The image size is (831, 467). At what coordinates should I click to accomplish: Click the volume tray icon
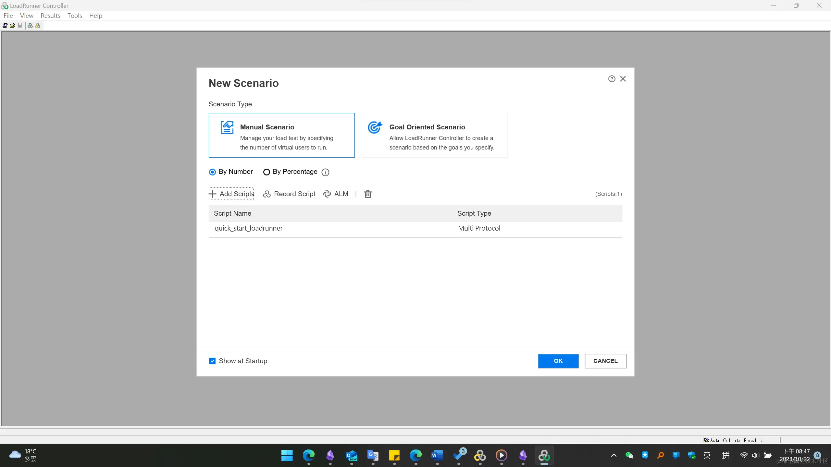(x=755, y=455)
